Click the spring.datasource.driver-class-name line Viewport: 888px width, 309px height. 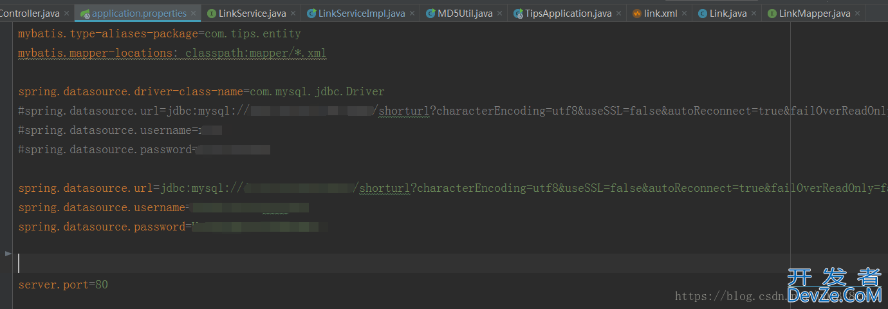pos(201,91)
